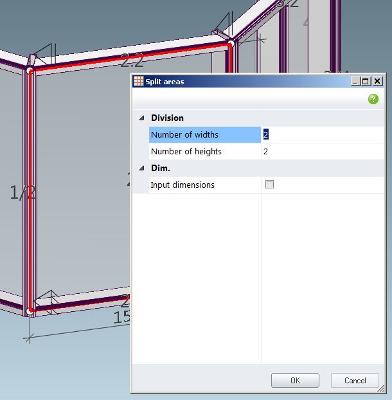Select the Input dimensions row label

pyautogui.click(x=183, y=185)
